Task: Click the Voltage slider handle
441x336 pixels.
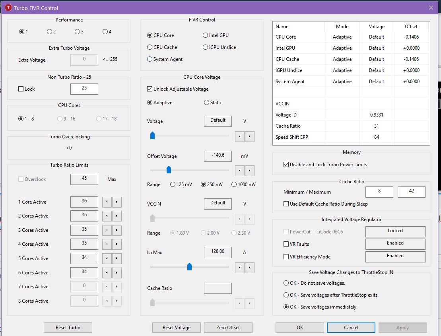Action: [152, 136]
